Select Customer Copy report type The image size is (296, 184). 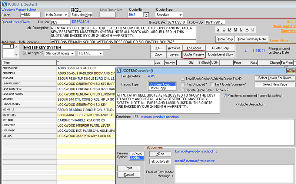pyautogui.click(x=162, y=84)
